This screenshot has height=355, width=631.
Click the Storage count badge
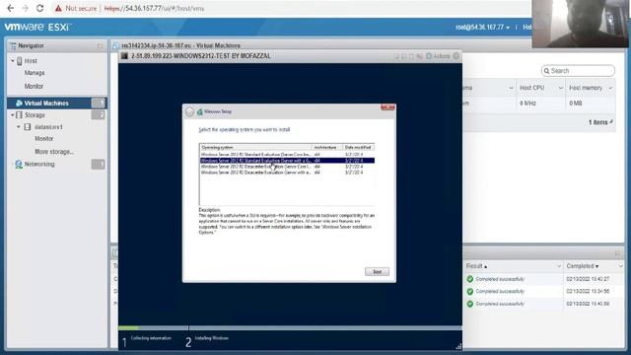pos(98,115)
